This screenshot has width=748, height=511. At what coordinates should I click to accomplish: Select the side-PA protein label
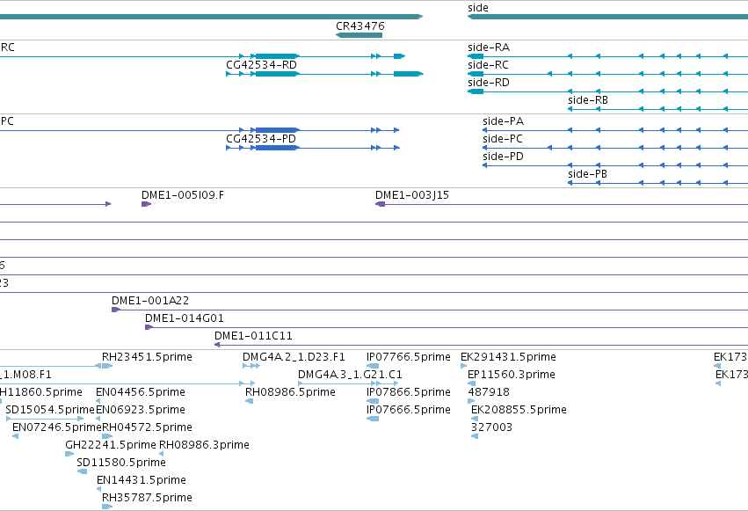pos(504,121)
